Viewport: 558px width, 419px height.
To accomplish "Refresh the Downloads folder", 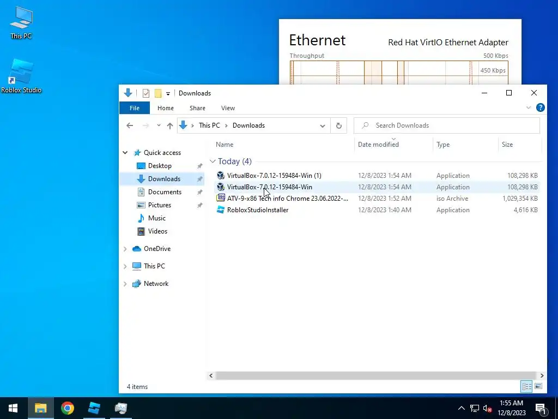I will pyautogui.click(x=339, y=126).
